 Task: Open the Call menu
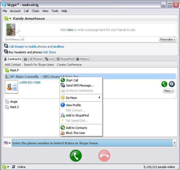click(x=26, y=11)
